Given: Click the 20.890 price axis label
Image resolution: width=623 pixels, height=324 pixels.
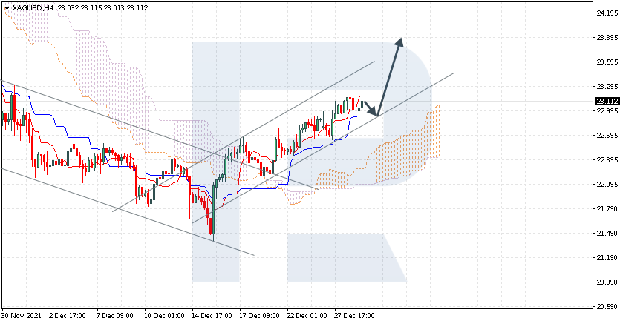Looking at the screenshot, I should (607, 282).
